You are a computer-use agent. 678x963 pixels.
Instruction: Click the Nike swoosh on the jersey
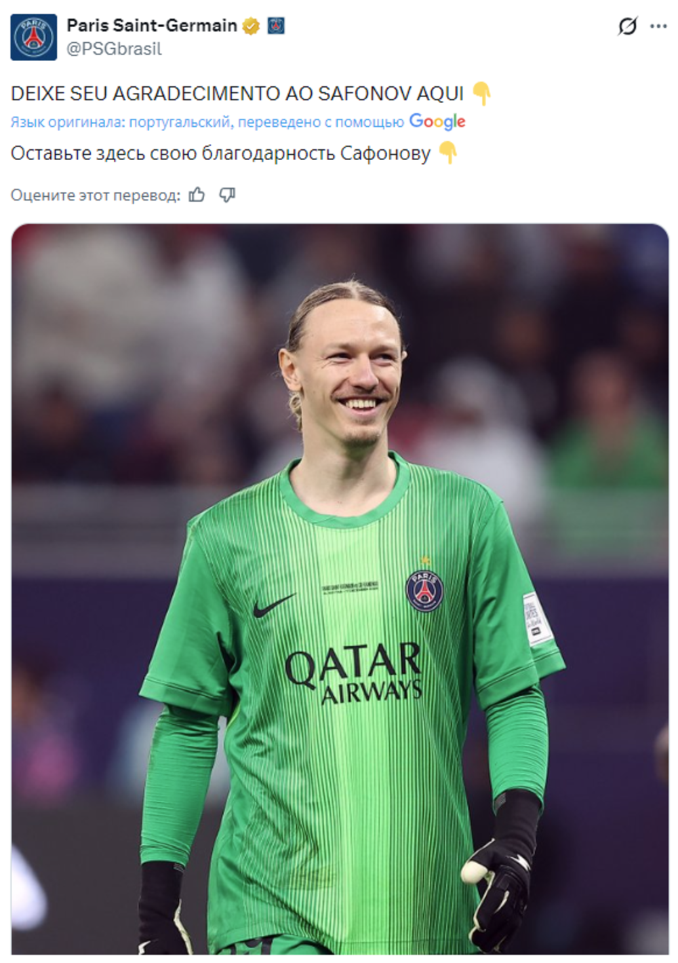tap(274, 605)
